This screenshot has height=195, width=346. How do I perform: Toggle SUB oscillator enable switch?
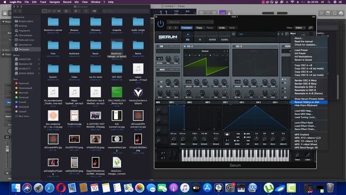158,46
